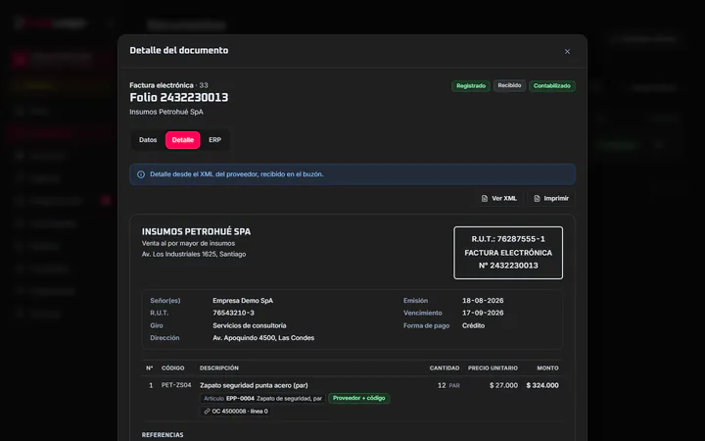Click the emission date 18-08-2026
This screenshot has width=705, height=441.
[x=483, y=301]
